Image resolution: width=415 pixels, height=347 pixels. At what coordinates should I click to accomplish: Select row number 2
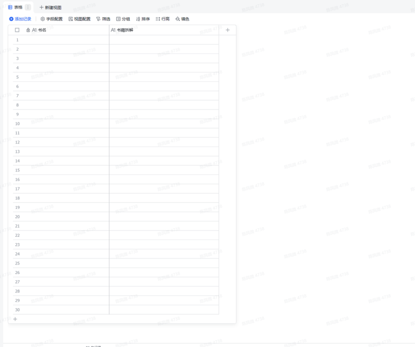click(x=17, y=49)
